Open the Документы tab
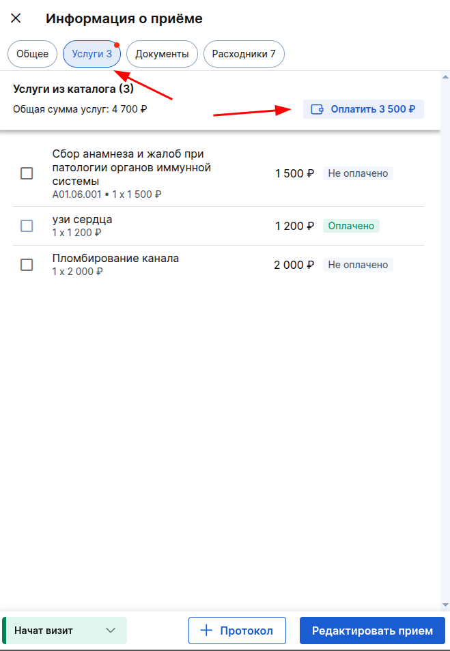 click(162, 54)
